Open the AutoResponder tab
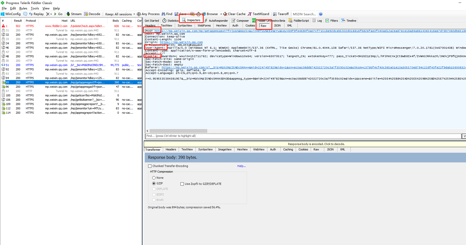 pos(216,21)
